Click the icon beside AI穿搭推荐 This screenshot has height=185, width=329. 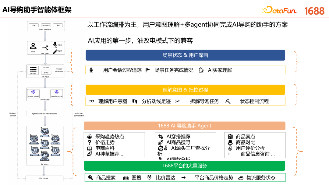161,137
